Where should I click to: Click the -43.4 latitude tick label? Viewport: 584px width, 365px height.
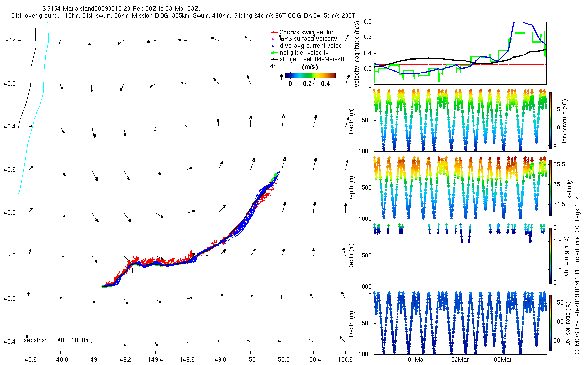9,342
